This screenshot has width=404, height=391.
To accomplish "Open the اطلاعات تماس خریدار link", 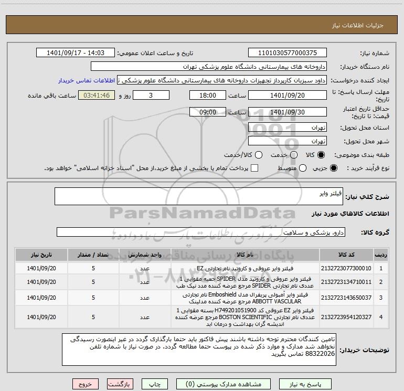I will click(87, 80).
